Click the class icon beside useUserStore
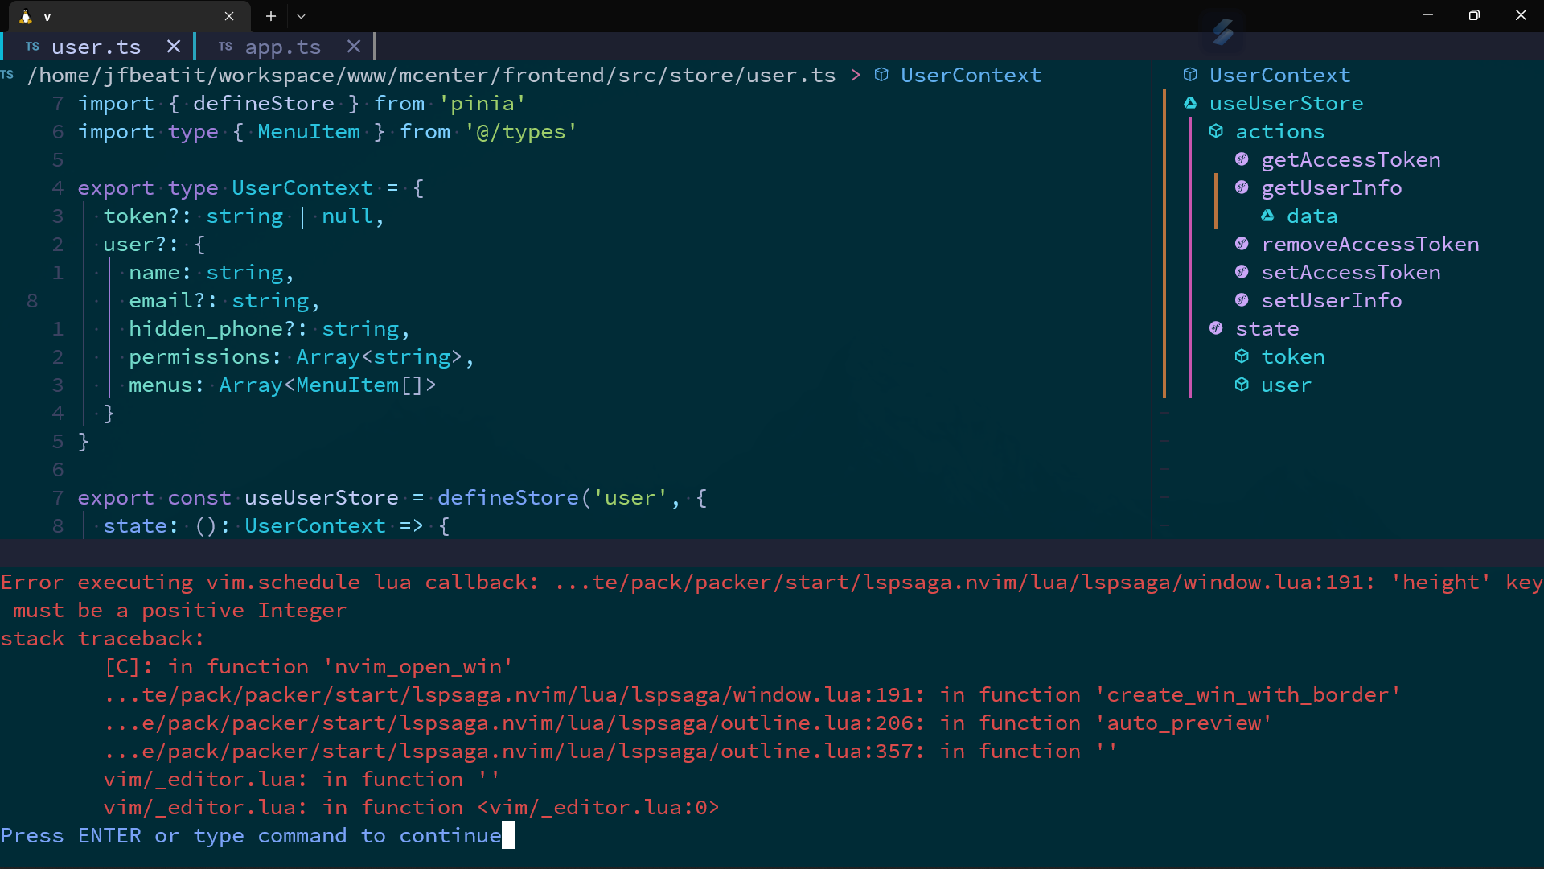The width and height of the screenshot is (1544, 869). coord(1190,103)
